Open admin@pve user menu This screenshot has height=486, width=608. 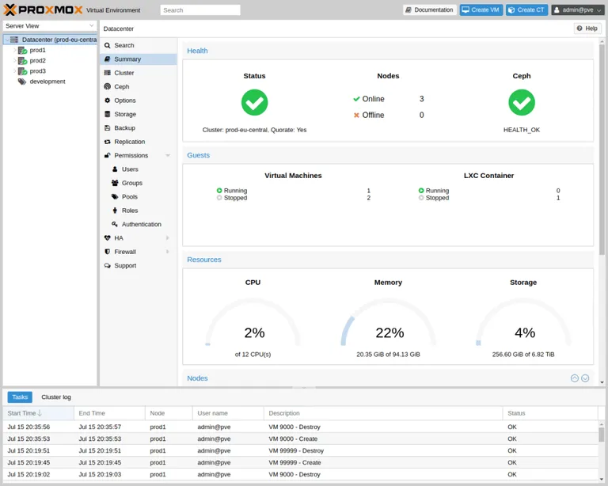(x=578, y=10)
